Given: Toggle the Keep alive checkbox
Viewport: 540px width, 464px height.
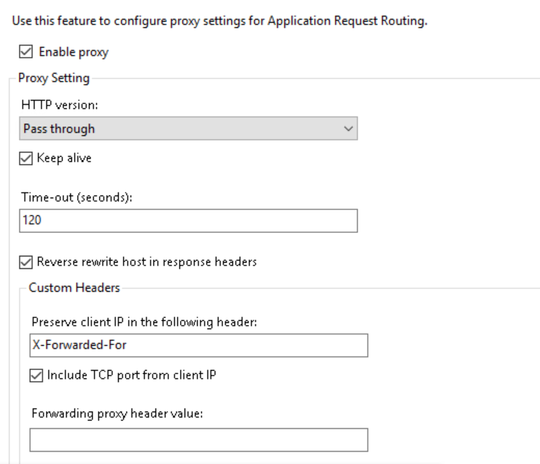Looking at the screenshot, I should 26,157.
